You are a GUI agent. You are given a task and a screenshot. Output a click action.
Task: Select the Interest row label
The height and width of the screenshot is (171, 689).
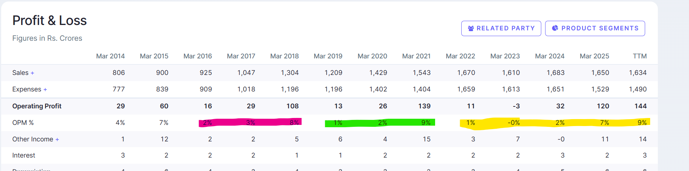click(23, 155)
